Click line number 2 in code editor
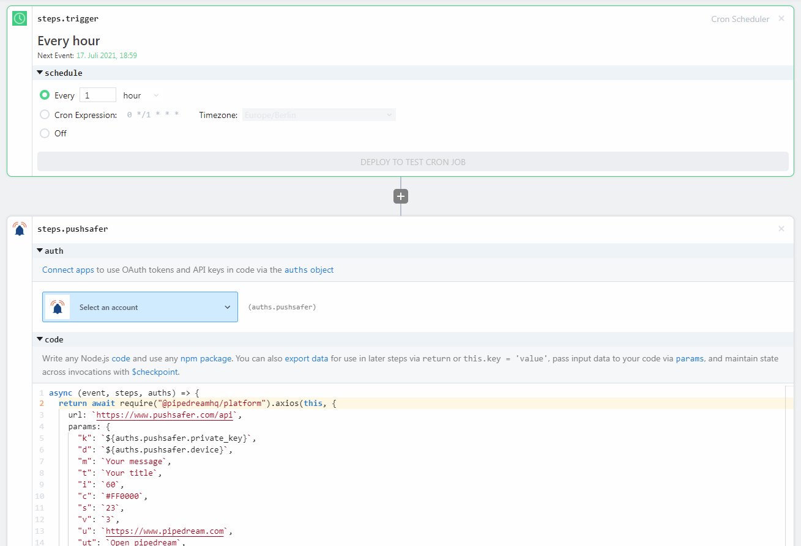801x546 pixels. click(x=41, y=404)
